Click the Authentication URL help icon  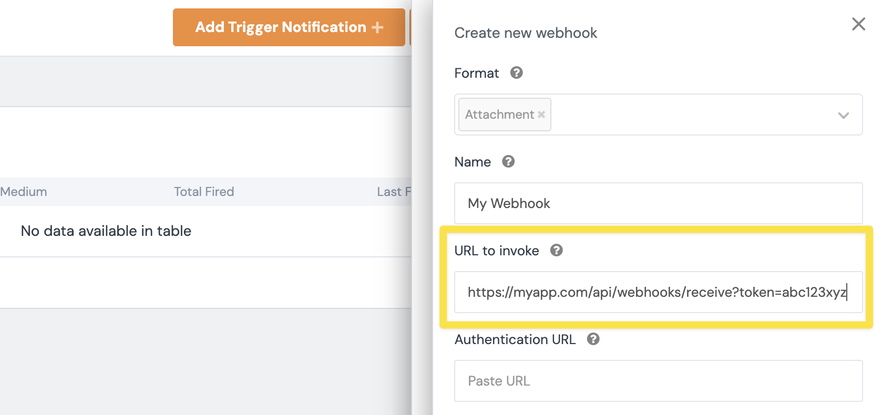(593, 339)
